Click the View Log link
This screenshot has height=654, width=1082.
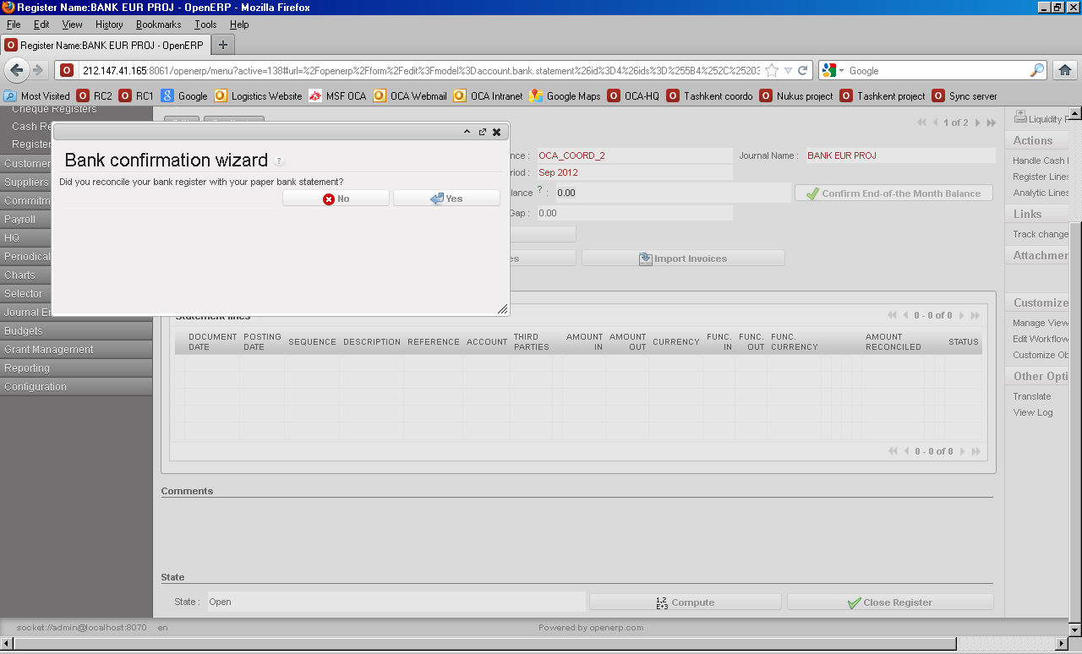coord(1033,412)
